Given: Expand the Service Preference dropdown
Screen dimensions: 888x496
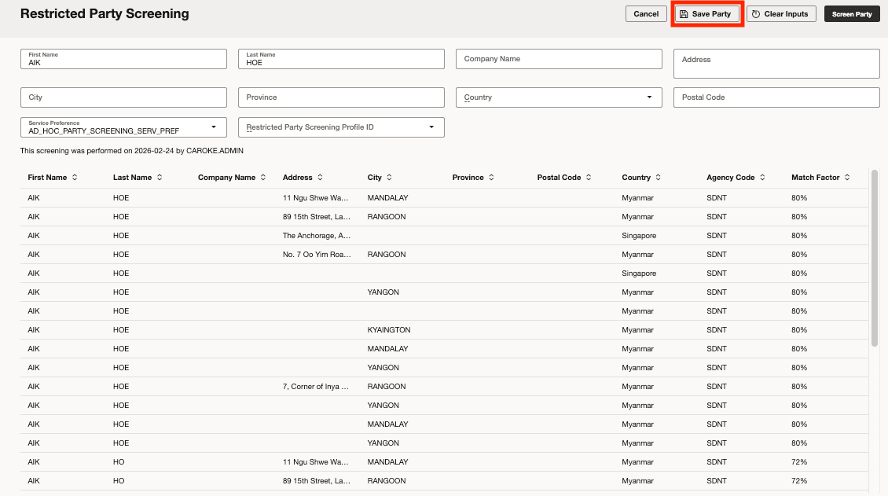Looking at the screenshot, I should (214, 127).
